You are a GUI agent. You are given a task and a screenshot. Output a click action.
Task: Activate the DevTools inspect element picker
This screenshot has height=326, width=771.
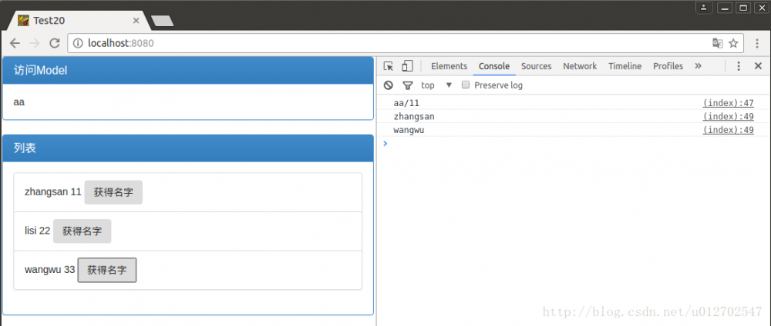(389, 66)
